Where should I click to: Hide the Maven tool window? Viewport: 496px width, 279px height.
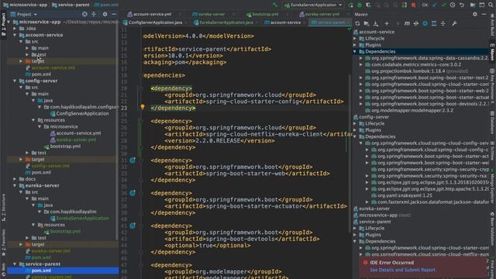click(484, 14)
